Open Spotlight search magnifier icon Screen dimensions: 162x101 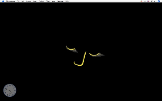[159, 1]
